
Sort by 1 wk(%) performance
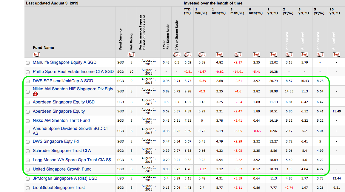point(202,55)
